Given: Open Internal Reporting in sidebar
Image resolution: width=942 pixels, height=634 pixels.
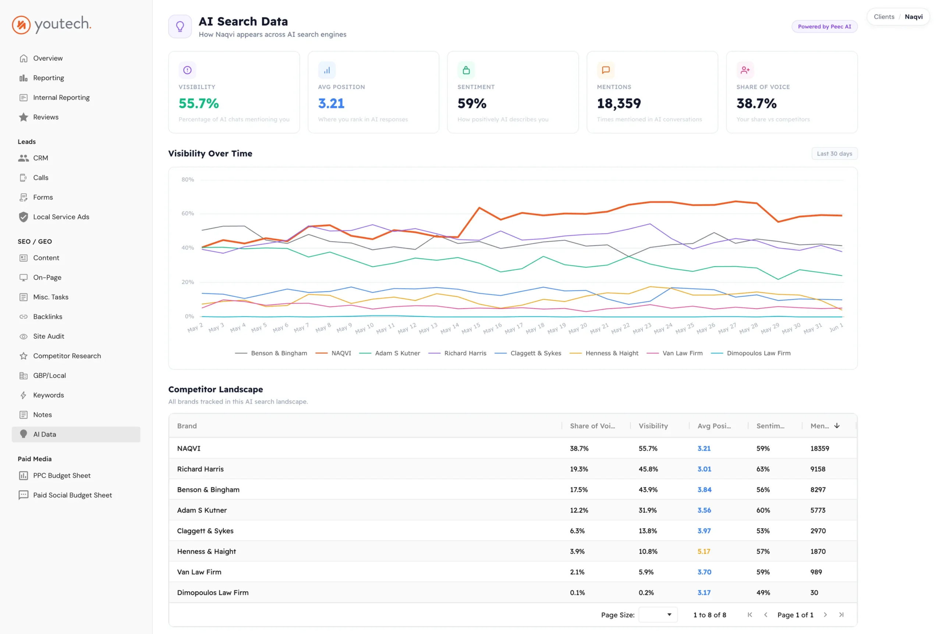Looking at the screenshot, I should click(x=76, y=97).
